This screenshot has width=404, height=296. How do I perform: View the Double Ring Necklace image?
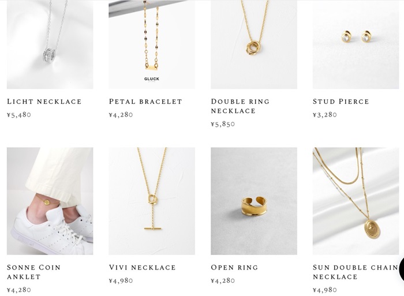(x=254, y=44)
